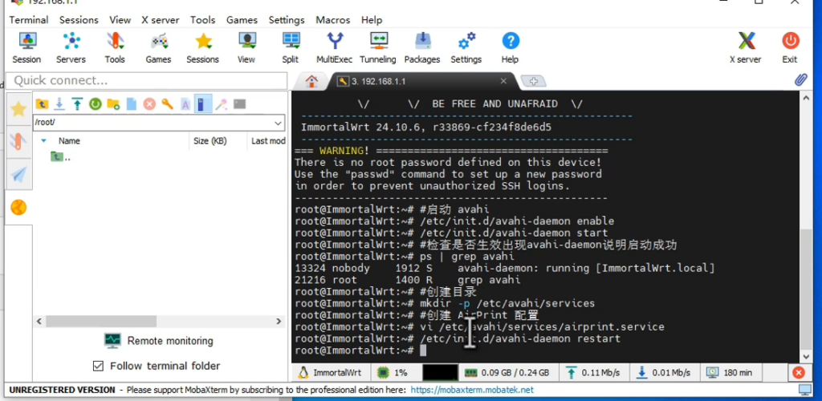Toggle the highlighted blue panel icon in SFTP toolbar
This screenshot has height=401, width=822.
point(203,103)
